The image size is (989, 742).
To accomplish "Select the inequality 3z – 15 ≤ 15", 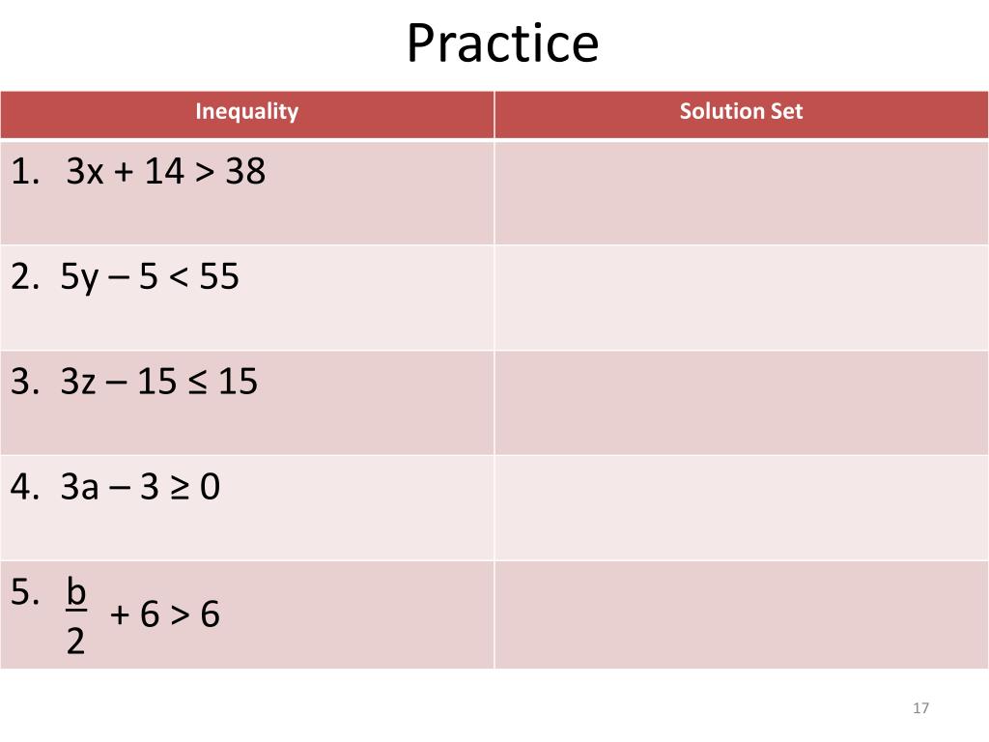I will click(159, 383).
